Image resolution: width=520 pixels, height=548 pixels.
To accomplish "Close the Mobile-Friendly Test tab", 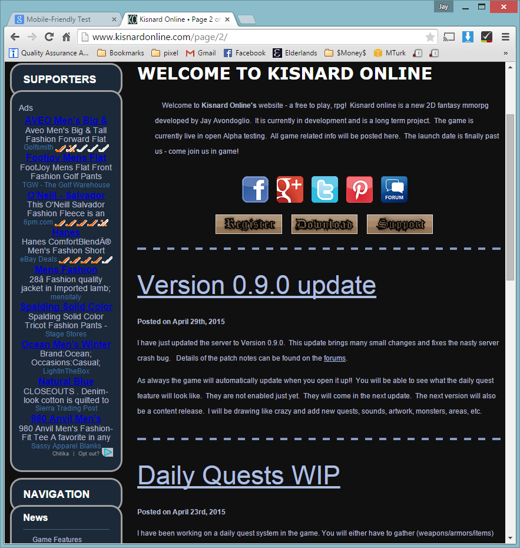I will click(114, 19).
